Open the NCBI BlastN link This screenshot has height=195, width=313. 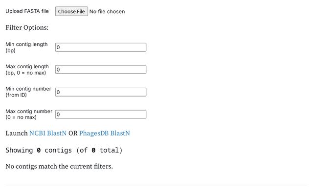[48, 133]
